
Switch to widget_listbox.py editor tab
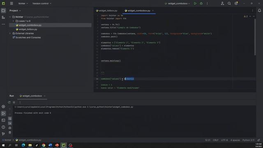[x=107, y=11]
